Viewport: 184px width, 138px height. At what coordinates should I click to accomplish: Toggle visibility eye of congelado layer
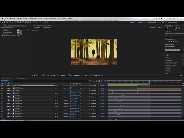tap(1, 86)
